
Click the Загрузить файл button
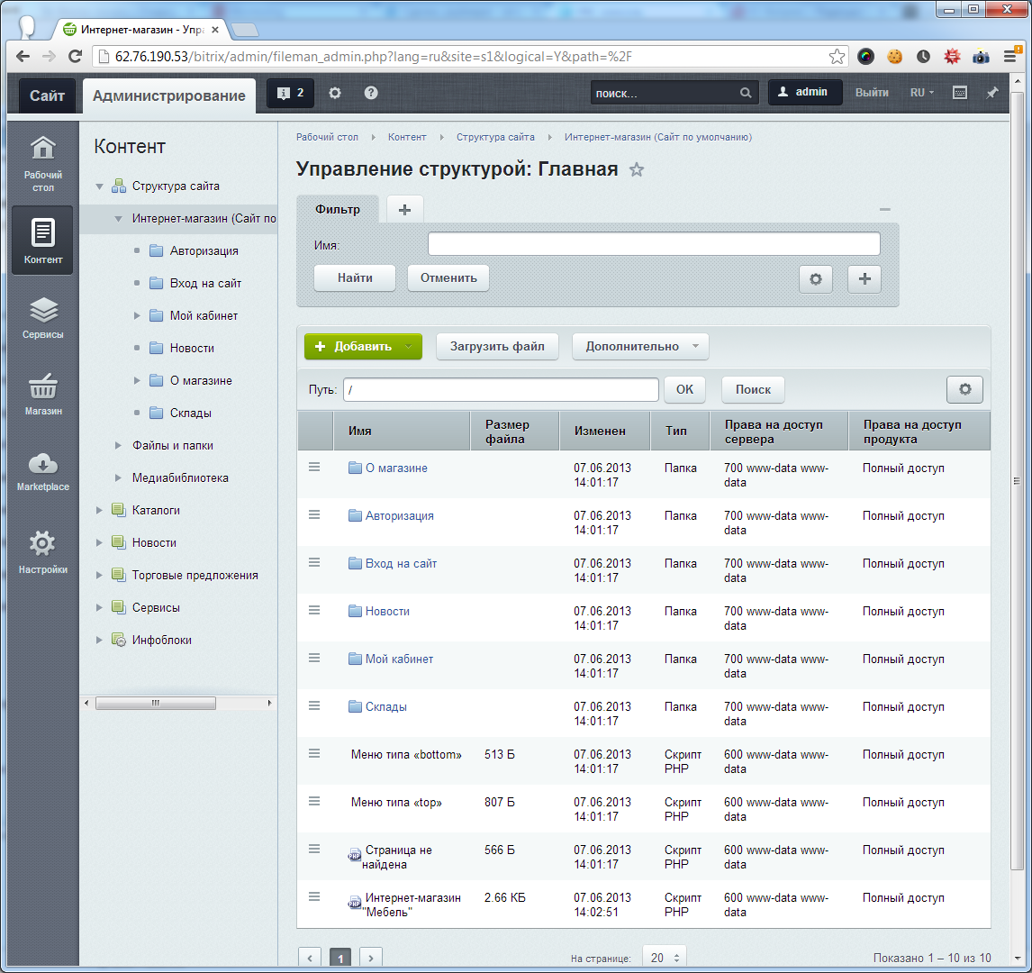point(497,346)
